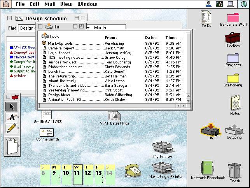Open the Edit menu
The width and height of the screenshot is (250, 188).
click(35, 4)
